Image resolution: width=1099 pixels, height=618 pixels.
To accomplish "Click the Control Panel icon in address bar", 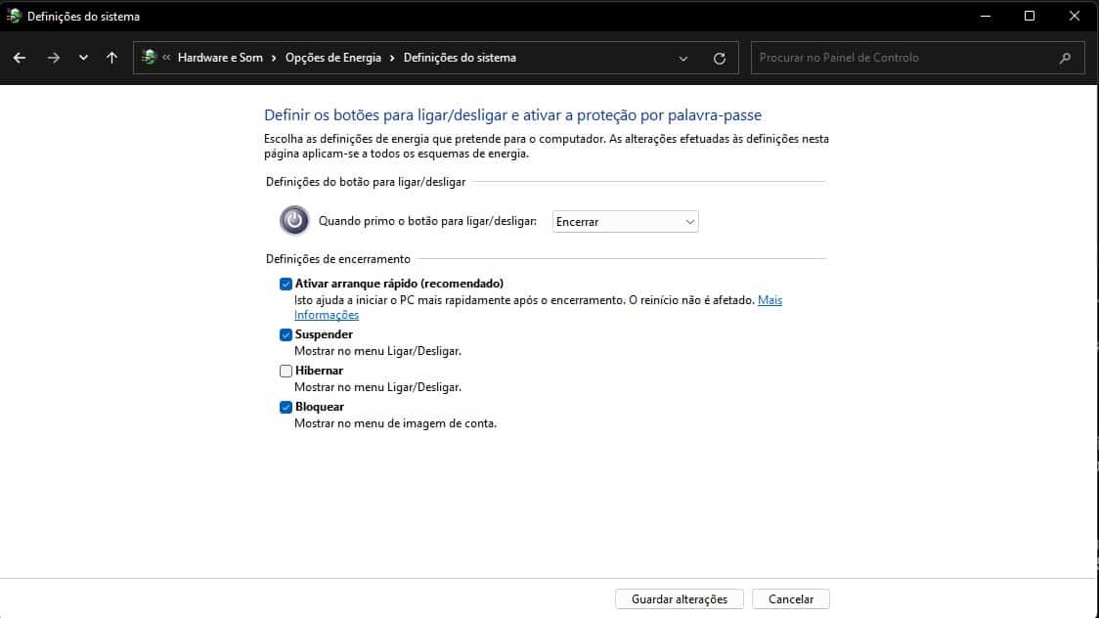I will tap(149, 58).
